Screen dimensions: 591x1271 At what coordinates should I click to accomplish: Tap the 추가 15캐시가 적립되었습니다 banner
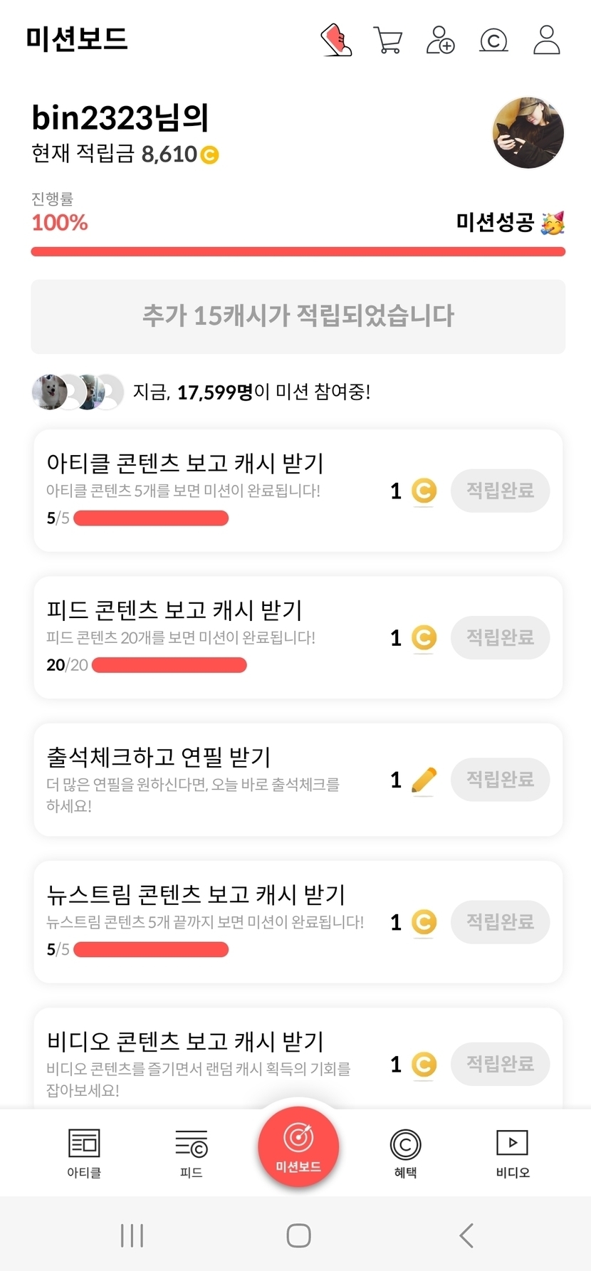tap(298, 316)
